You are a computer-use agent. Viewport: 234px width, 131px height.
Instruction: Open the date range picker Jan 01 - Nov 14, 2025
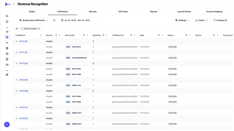click(78, 20)
